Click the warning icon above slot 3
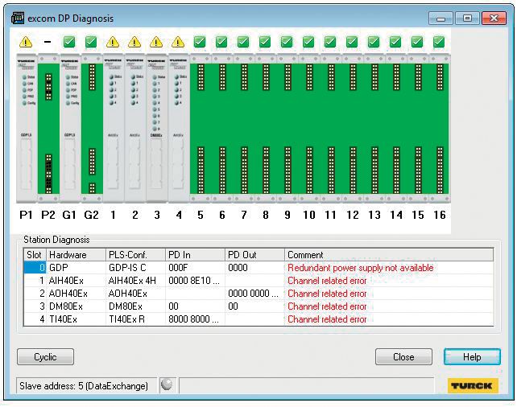 (x=156, y=42)
